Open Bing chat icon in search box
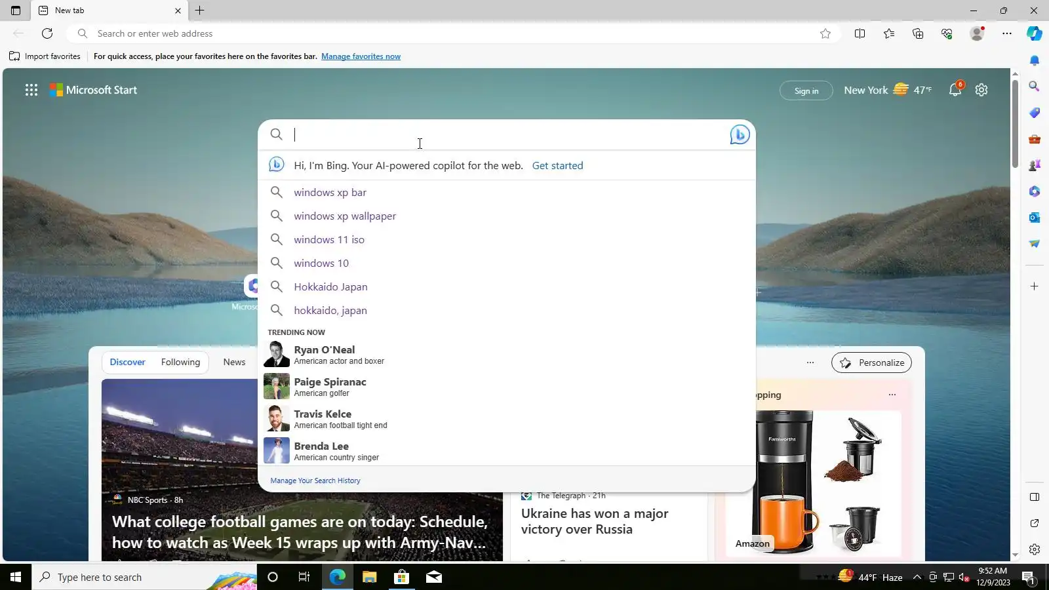Image resolution: width=1049 pixels, height=590 pixels. pos(740,134)
